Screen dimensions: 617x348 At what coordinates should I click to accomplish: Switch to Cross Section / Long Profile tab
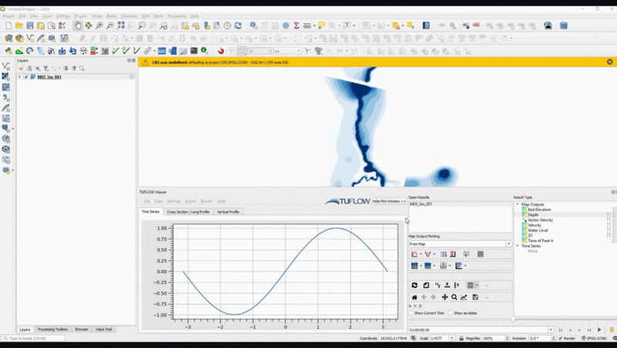187,211
